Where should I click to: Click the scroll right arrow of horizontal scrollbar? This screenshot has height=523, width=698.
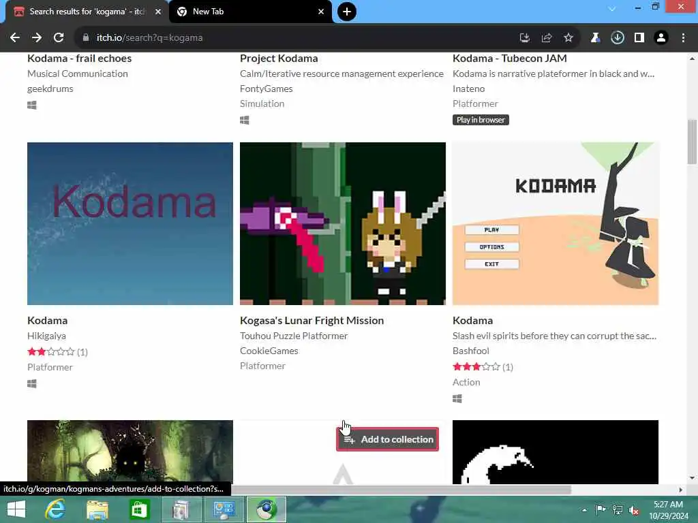coord(680,490)
